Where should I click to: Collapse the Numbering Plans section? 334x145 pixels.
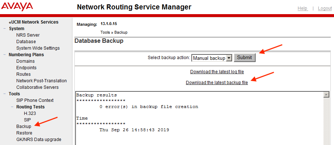point(4,55)
